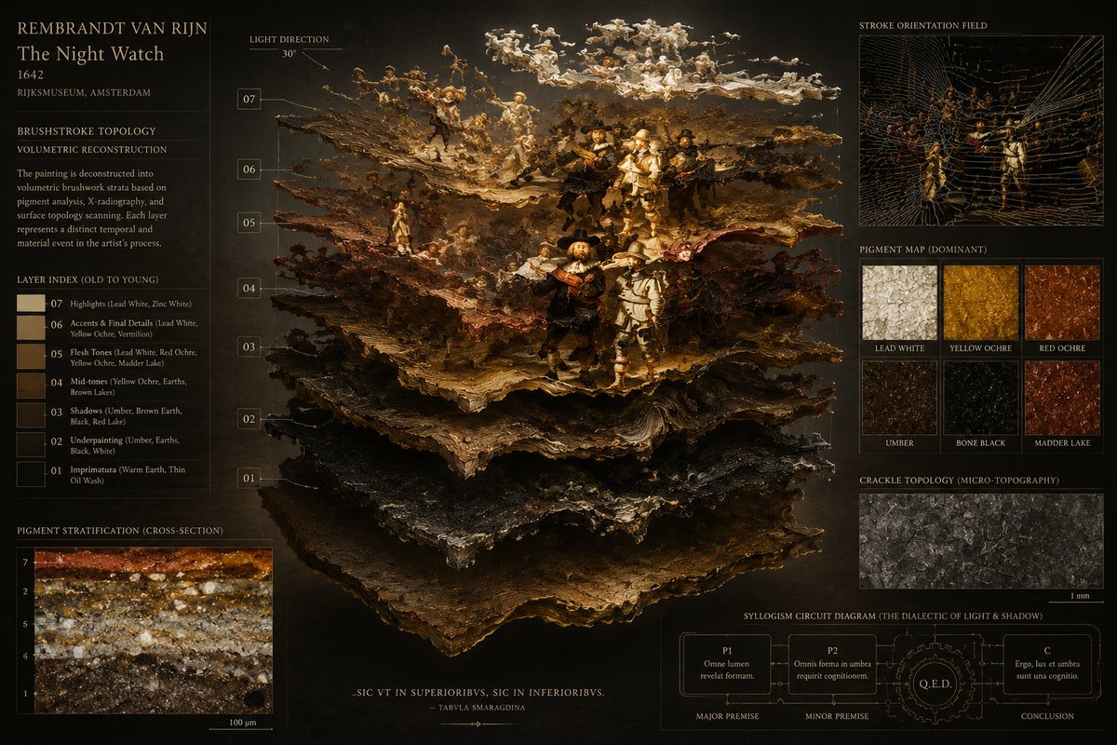Viewport: 1117px width, 745px height.
Task: Click 'RIJKSMUSEUM, AMSTERDAM' text
Action: tap(84, 93)
